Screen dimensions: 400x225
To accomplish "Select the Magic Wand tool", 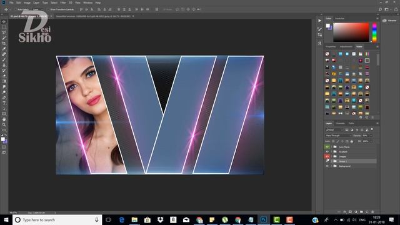I will pyautogui.click(x=4, y=38).
